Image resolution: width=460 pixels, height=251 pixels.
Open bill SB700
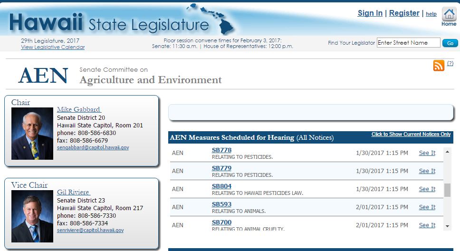point(221,222)
